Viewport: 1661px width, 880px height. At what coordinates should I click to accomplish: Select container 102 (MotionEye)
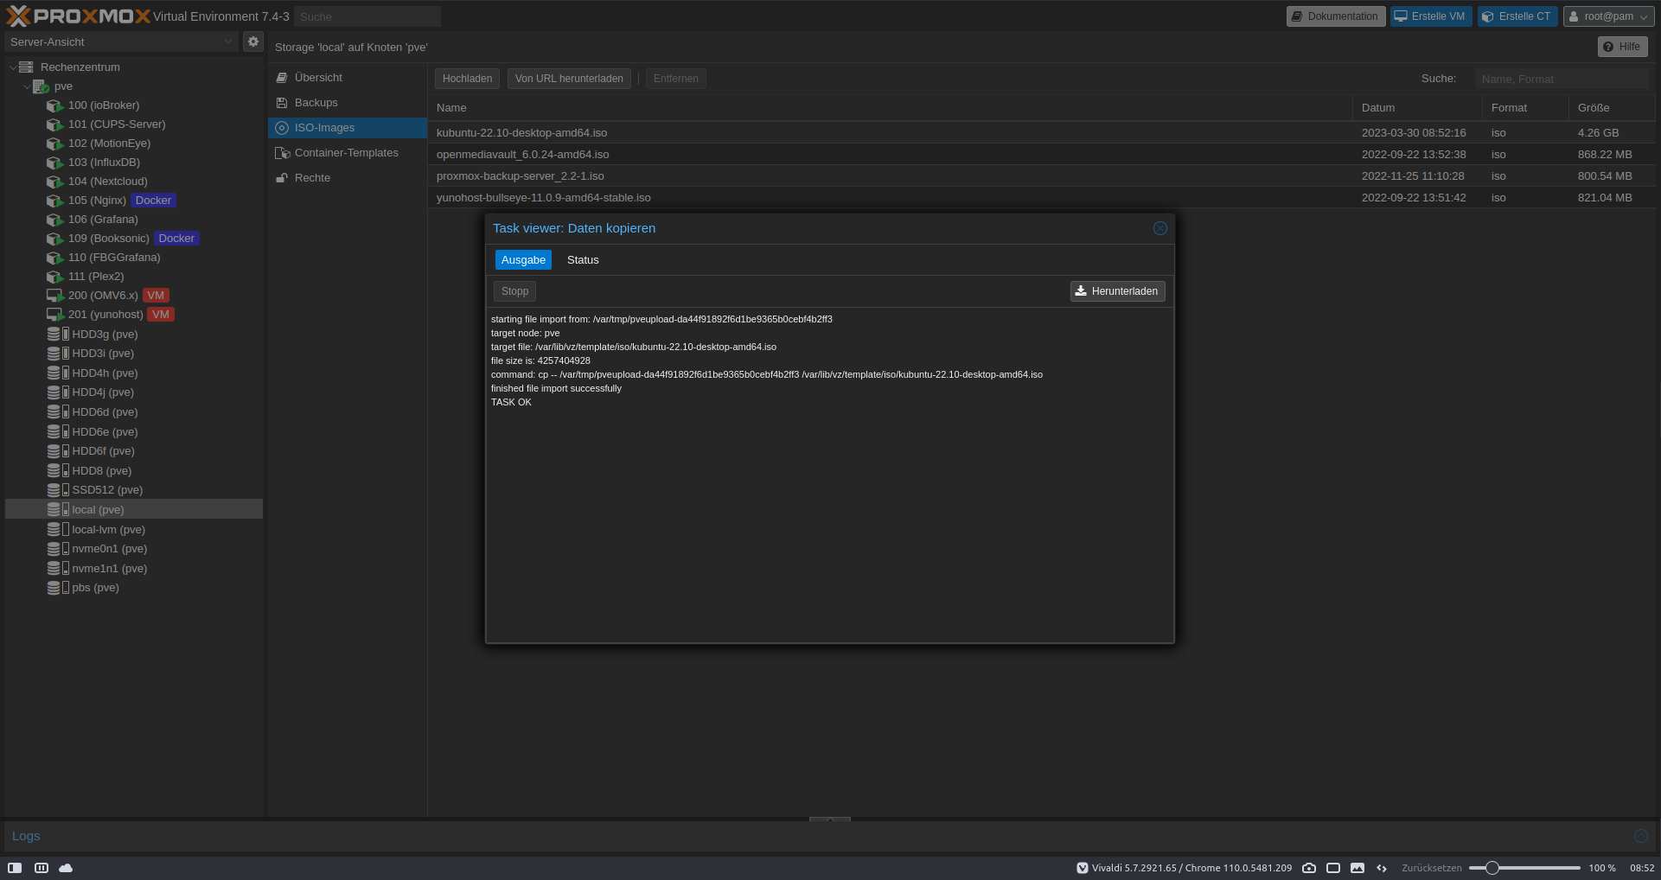[x=109, y=143]
